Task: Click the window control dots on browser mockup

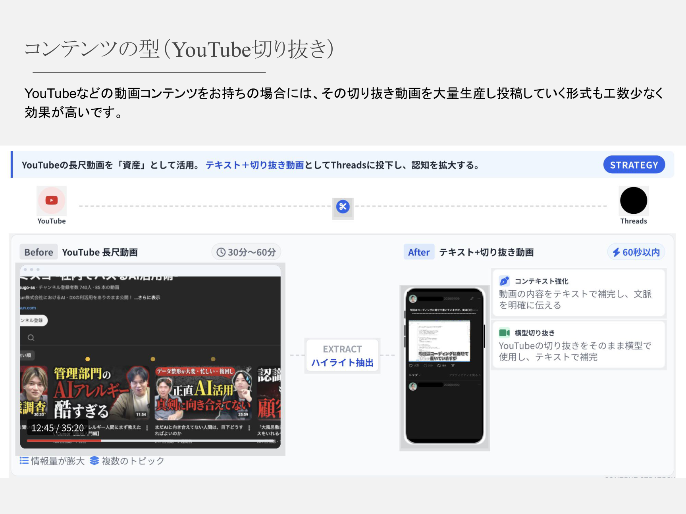Action: click(x=32, y=270)
